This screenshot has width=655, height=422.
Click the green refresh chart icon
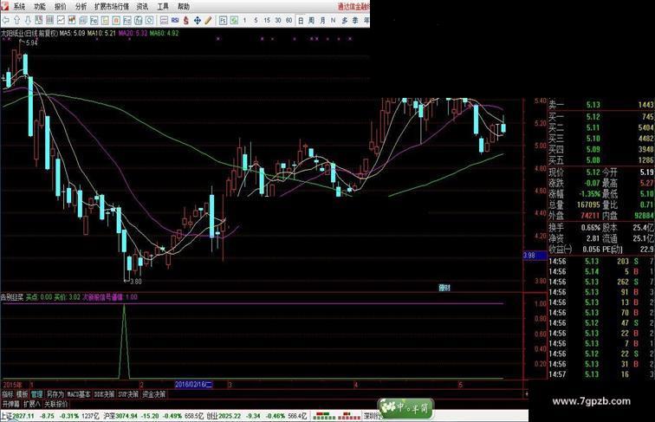(x=234, y=20)
